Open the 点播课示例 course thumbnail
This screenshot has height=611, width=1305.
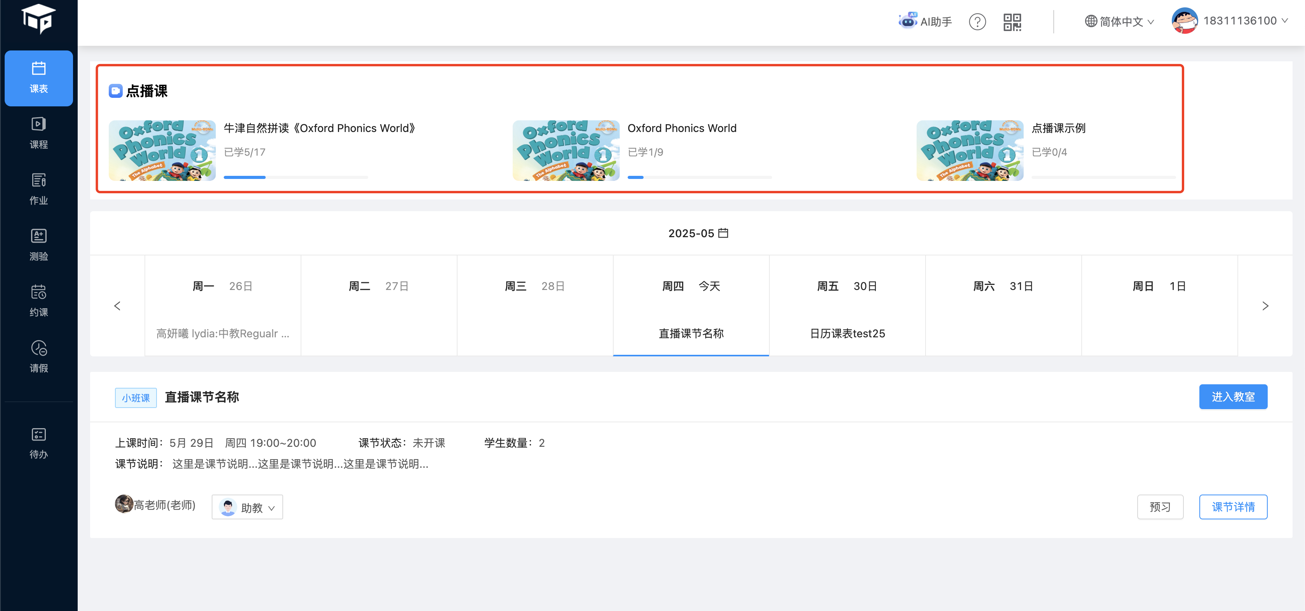[x=970, y=150]
